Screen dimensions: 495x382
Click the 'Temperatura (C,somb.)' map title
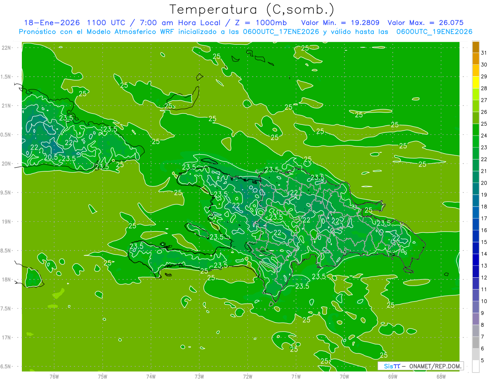click(252, 9)
